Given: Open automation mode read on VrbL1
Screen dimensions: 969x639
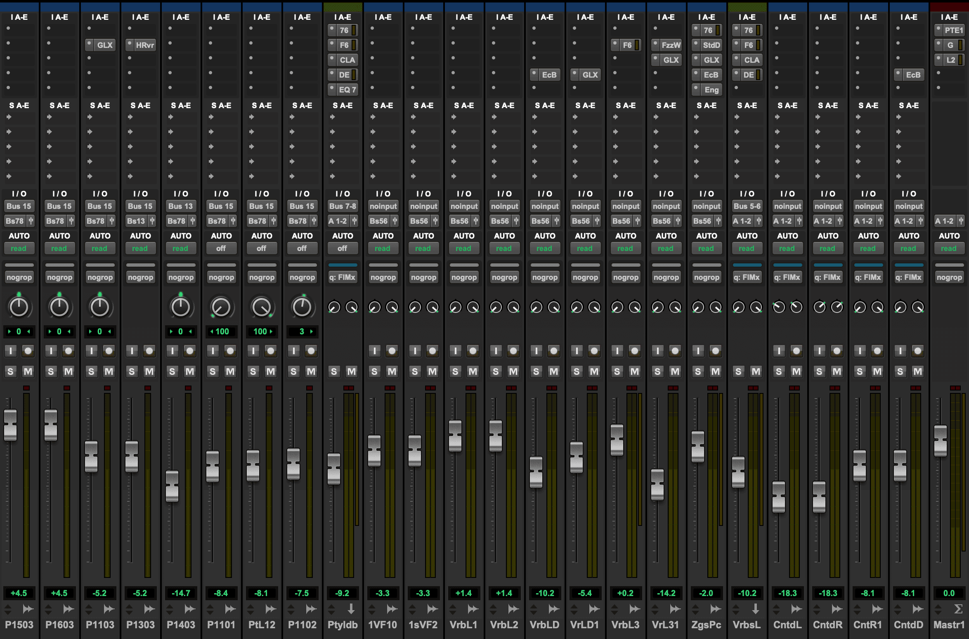Looking at the screenshot, I should (x=464, y=248).
